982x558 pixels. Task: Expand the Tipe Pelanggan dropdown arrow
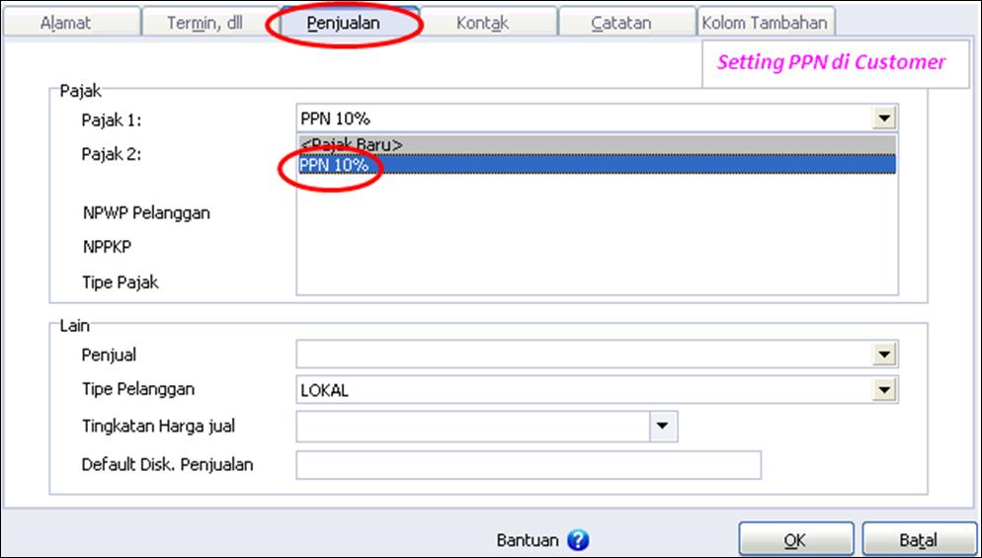click(x=883, y=391)
